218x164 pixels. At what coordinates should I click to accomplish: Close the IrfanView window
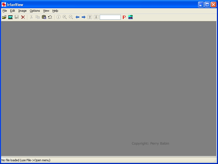213,5
